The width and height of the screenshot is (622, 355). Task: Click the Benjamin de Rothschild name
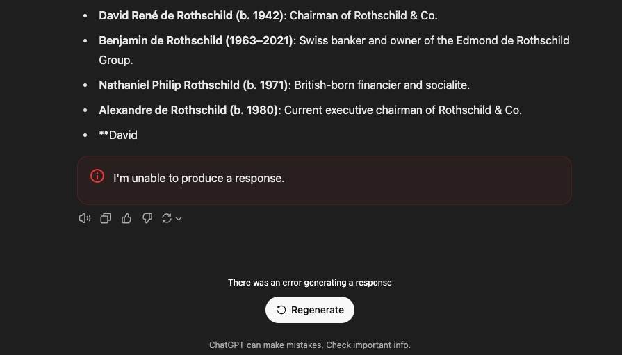[x=197, y=40]
